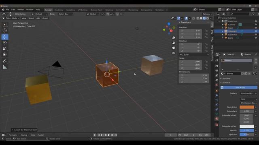Open the Physics properties tab icon
259x145 pixels.
pyautogui.click(x=217, y=105)
